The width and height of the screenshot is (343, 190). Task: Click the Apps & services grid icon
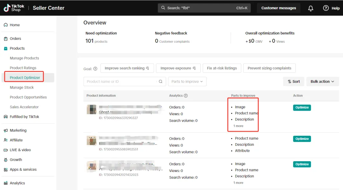tap(6, 169)
